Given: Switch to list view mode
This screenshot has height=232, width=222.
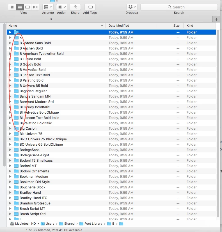Looking at the screenshot, I should point(20,7).
